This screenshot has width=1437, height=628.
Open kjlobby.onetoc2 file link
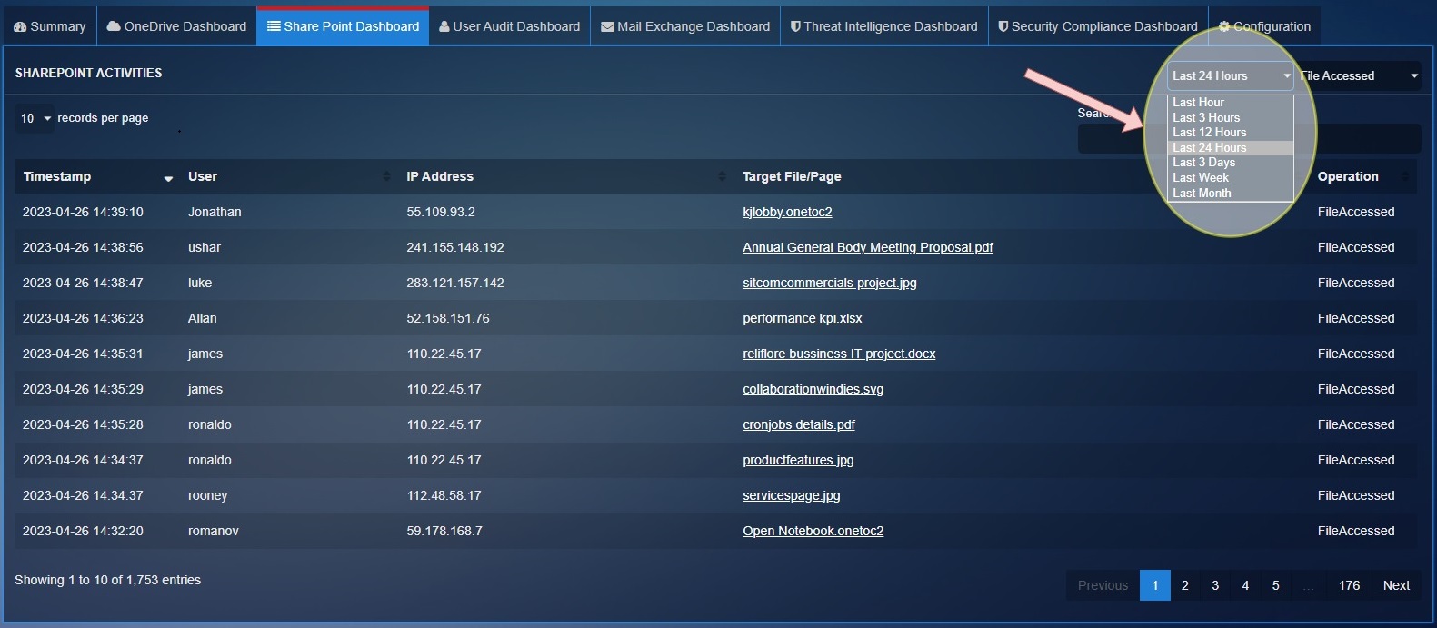point(787,212)
